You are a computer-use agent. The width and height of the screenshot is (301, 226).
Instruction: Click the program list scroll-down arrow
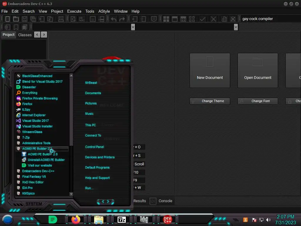click(x=71, y=194)
